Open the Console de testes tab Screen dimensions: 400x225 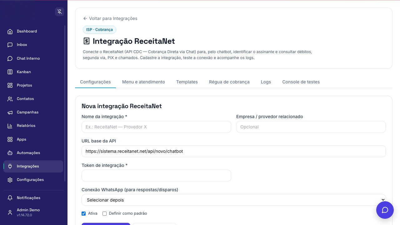pyautogui.click(x=301, y=82)
